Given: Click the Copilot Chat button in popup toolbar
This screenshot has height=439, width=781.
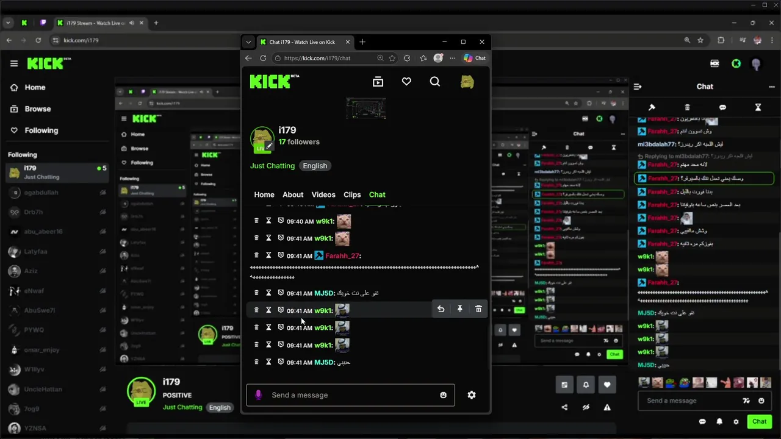Looking at the screenshot, I should click(475, 58).
